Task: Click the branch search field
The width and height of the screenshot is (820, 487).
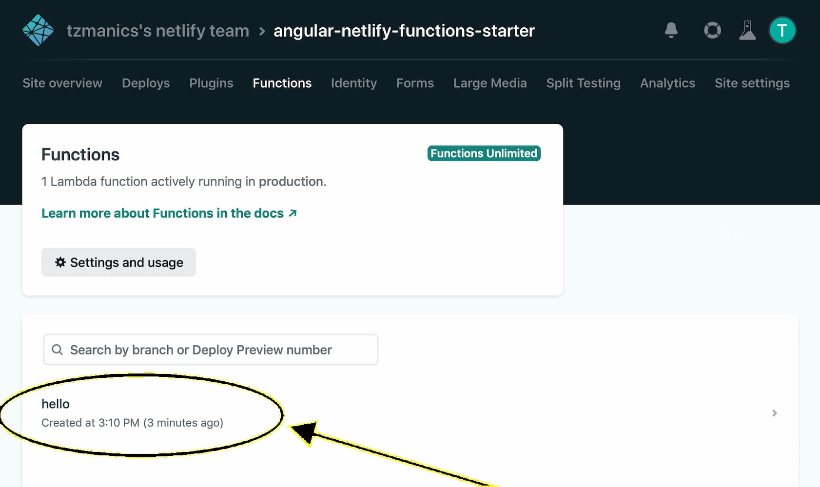Action: coord(210,349)
